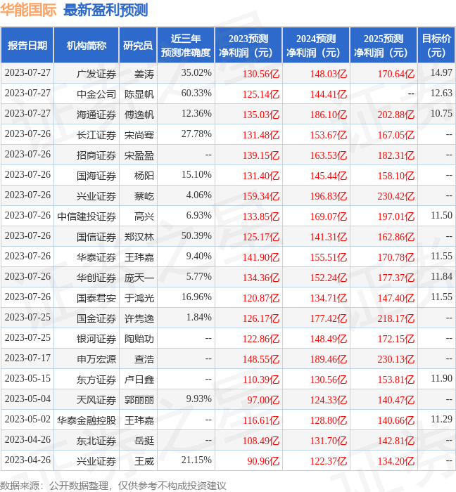
Task: Click target price 11.90
Action: [x=441, y=379]
